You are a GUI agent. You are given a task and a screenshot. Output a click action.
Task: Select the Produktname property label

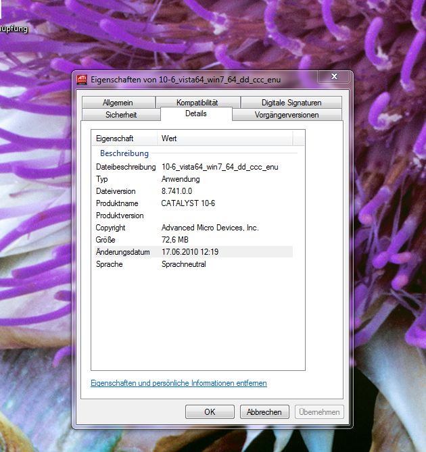(117, 203)
